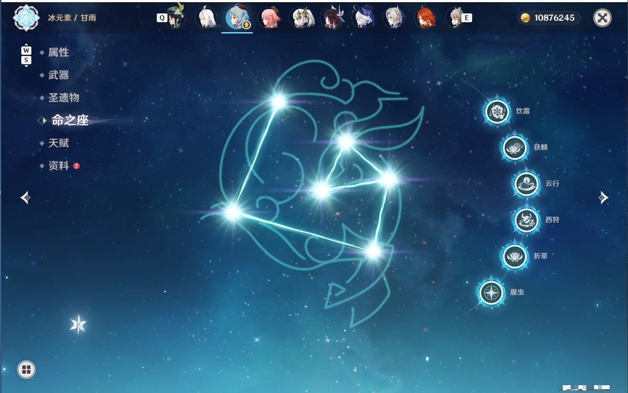Open the 获麟 constellation node

[514, 148]
